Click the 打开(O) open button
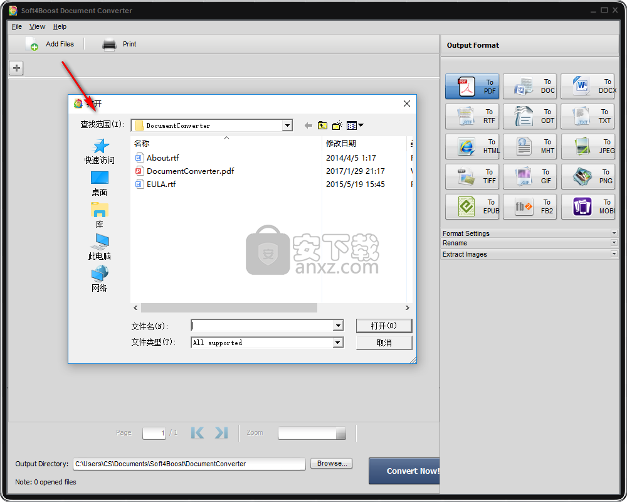This screenshot has height=502, width=627. click(384, 326)
